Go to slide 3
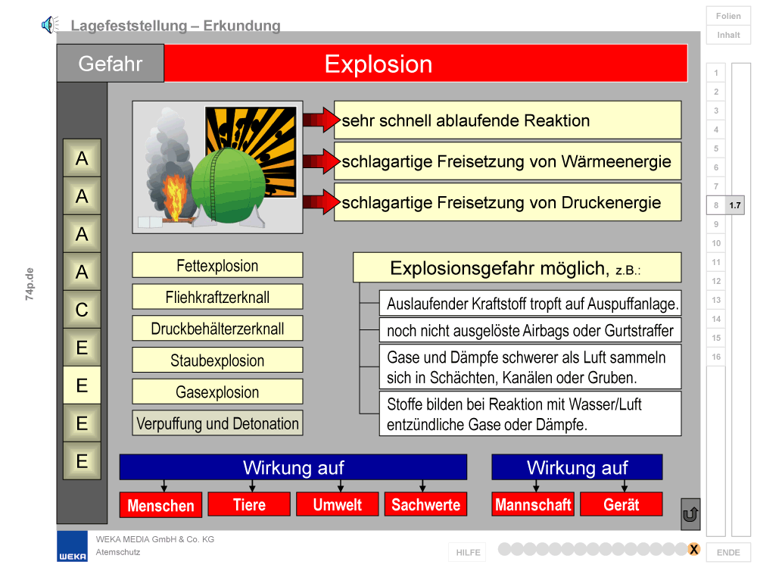 (x=716, y=111)
